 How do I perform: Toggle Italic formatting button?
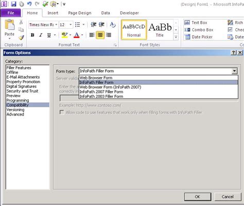click(x=41, y=35)
